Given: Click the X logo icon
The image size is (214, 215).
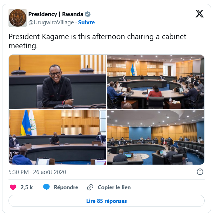Looking at the screenshot, I should coord(199,14).
